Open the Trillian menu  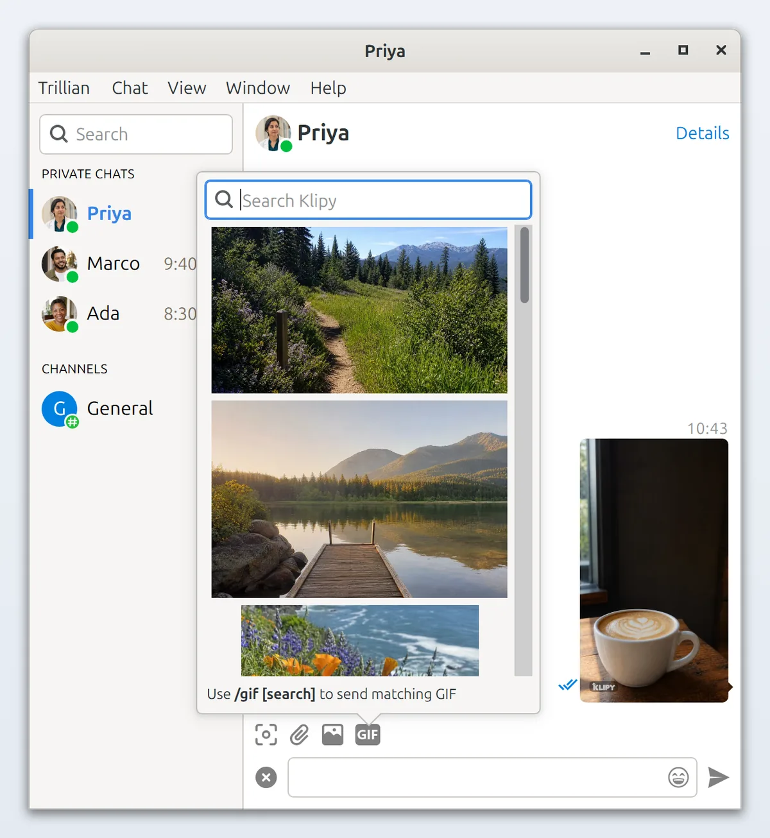coord(64,88)
